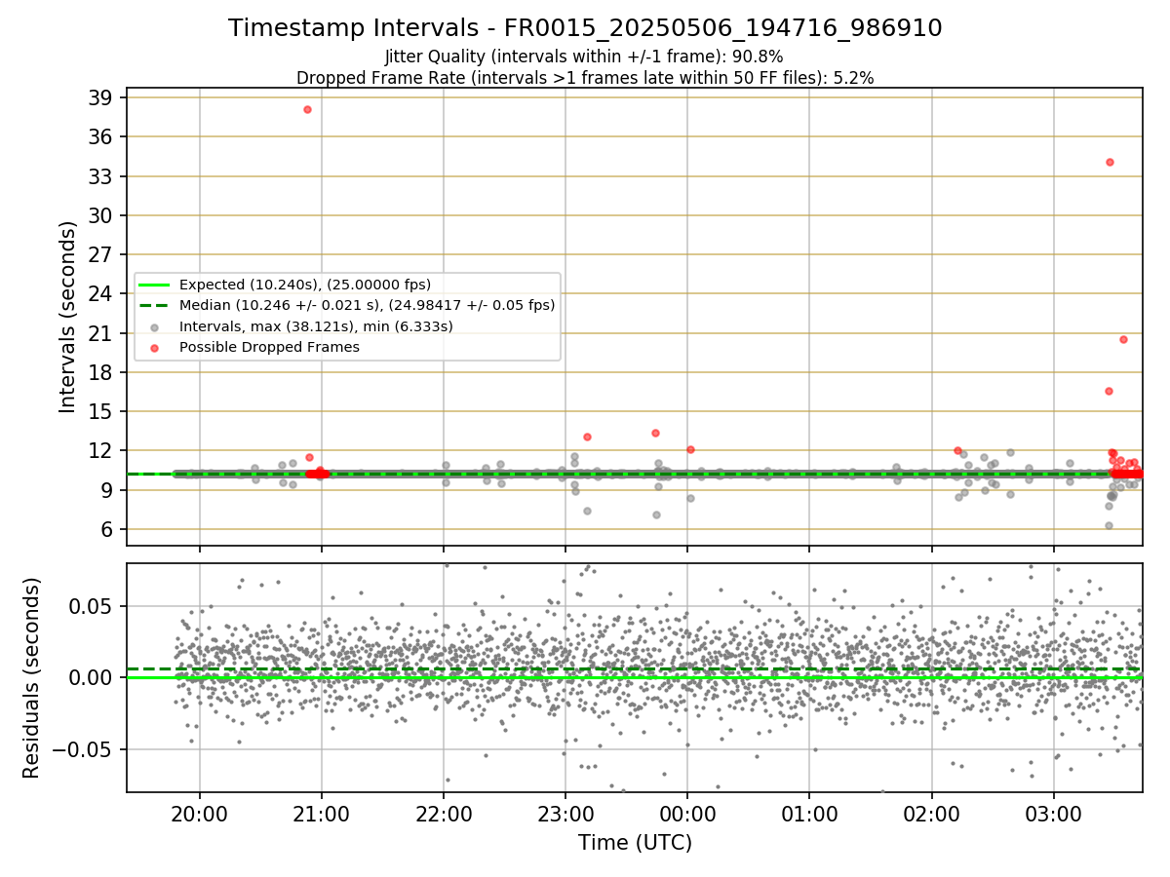This screenshot has width=1170, height=877.
Task: Click the 23:00 x-axis tick label
Action: (565, 815)
